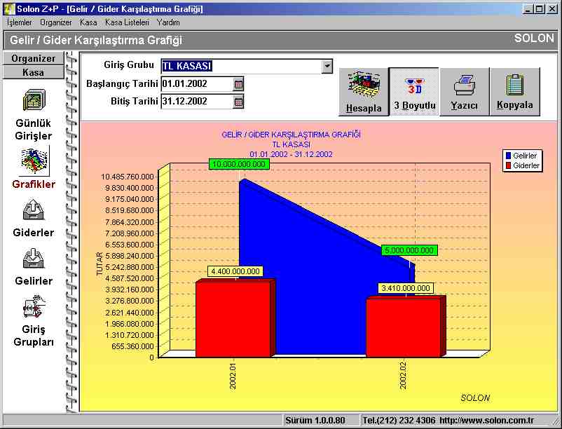Viewport: 562px width, 429px height.
Task: Open the Günlük Girişler sidebar icon
Action: [x=34, y=100]
